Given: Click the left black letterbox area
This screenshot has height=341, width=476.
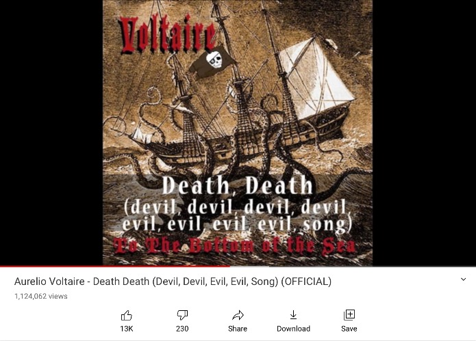Looking at the screenshot, I should pyautogui.click(x=51, y=133).
